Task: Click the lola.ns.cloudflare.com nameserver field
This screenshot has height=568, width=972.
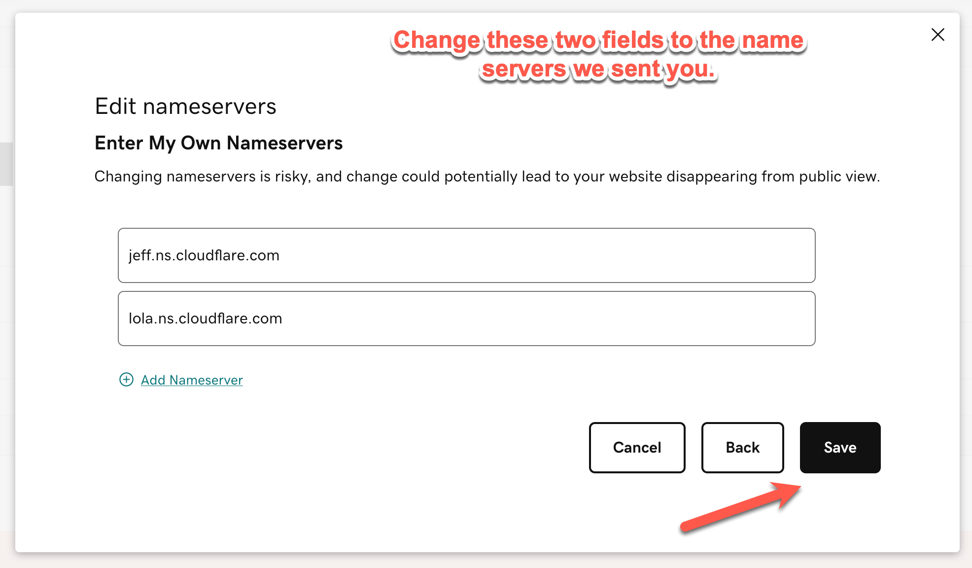Action: 466,319
